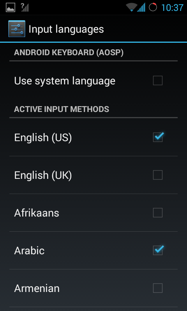Image resolution: width=187 pixels, height=311 pixels.
Task: Tap the English (UK) list label
Action: (x=43, y=175)
